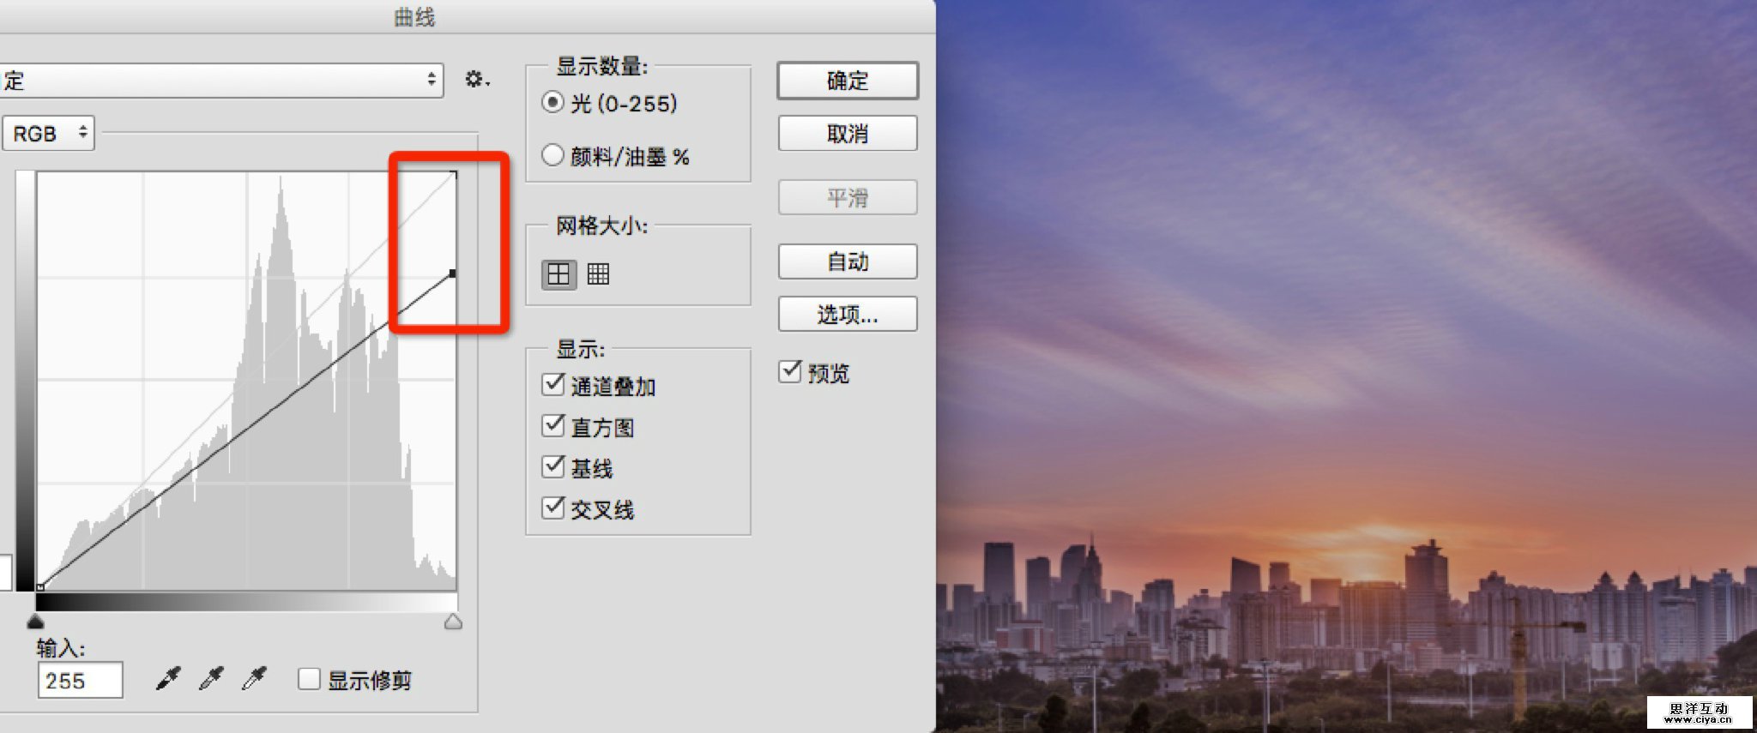Image resolution: width=1757 pixels, height=733 pixels.
Task: Select the black point eyedropper
Action: click(x=168, y=679)
